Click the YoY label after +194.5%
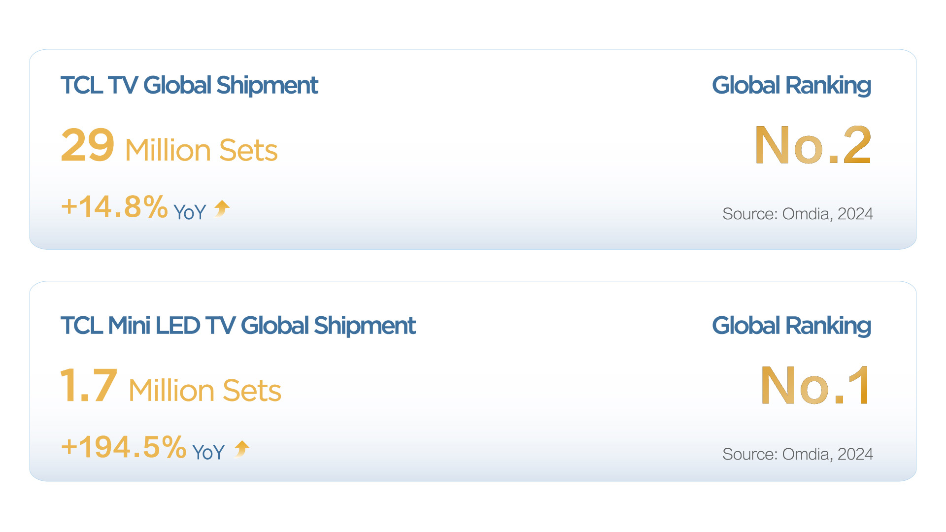 pos(208,453)
